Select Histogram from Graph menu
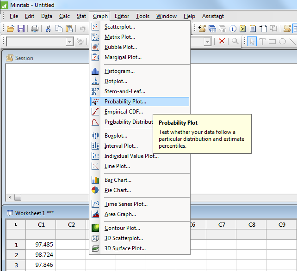The width and height of the screenshot is (297, 271). click(119, 71)
